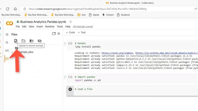Click inside the '# load a file' code cell
The height and width of the screenshot is (111, 198).
136,91
